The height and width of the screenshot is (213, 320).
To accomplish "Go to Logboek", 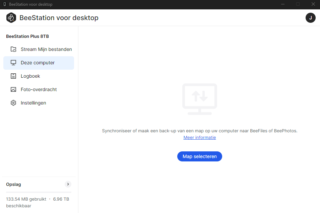I will [x=39, y=76].
